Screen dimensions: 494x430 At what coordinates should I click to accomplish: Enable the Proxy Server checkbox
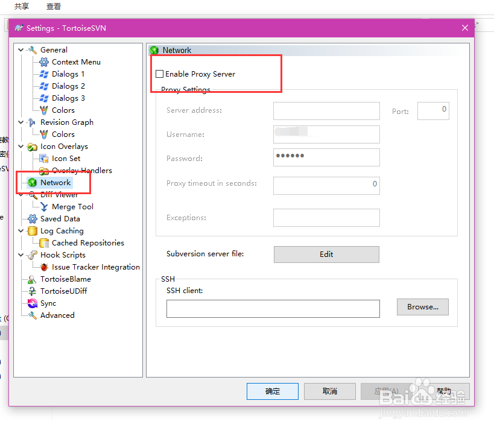coord(160,74)
